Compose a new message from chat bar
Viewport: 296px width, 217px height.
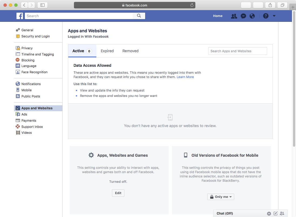tap(275, 213)
